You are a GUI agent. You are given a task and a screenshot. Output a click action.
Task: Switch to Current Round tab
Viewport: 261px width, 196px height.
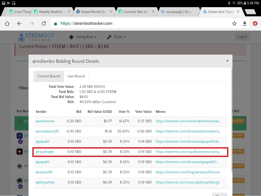pos(49,76)
